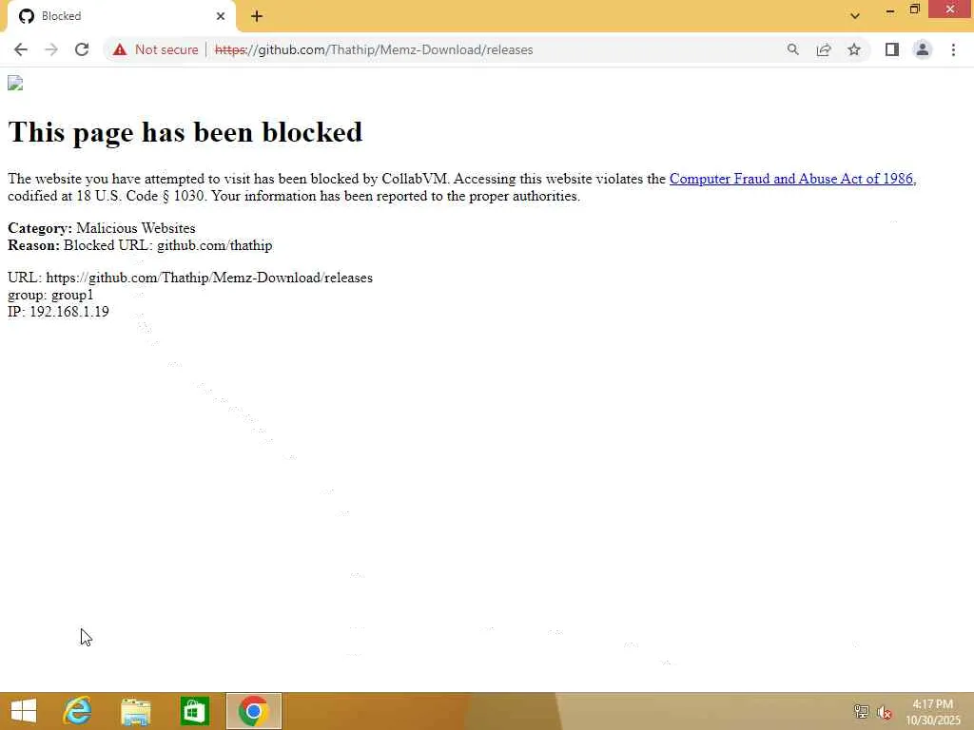974x730 pixels.
Task: Click the blocked URL text line
Action: [190, 278]
